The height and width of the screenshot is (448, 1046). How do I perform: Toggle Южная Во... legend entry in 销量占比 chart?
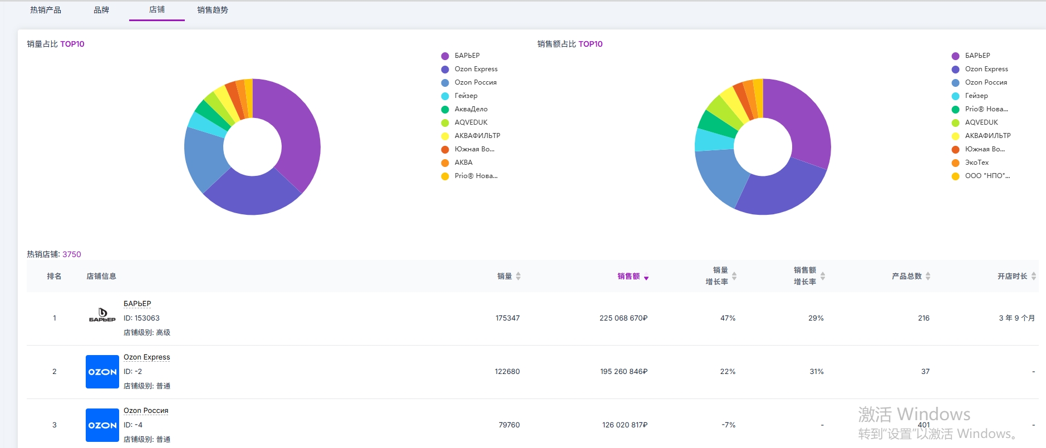point(468,149)
